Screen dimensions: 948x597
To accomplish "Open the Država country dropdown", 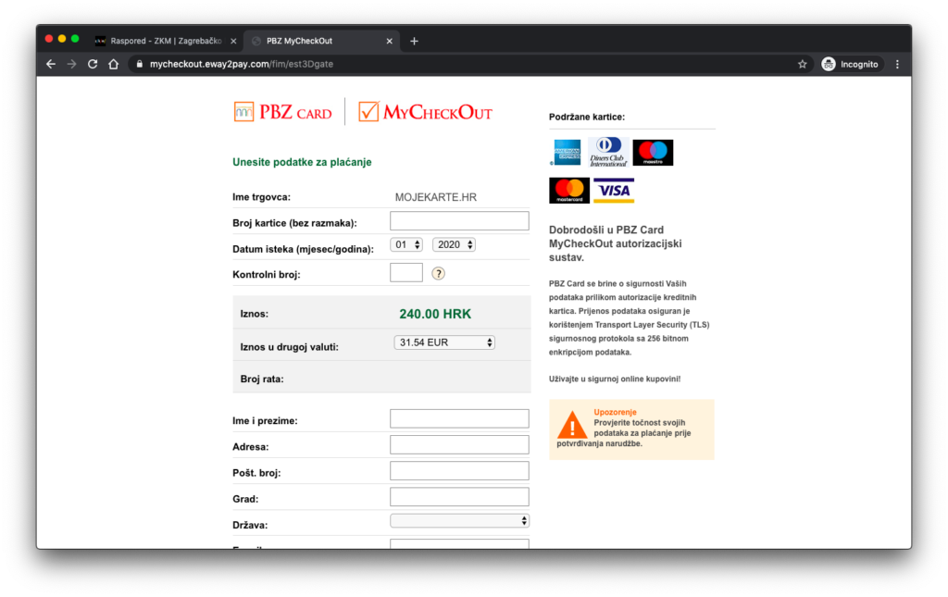I will [460, 521].
